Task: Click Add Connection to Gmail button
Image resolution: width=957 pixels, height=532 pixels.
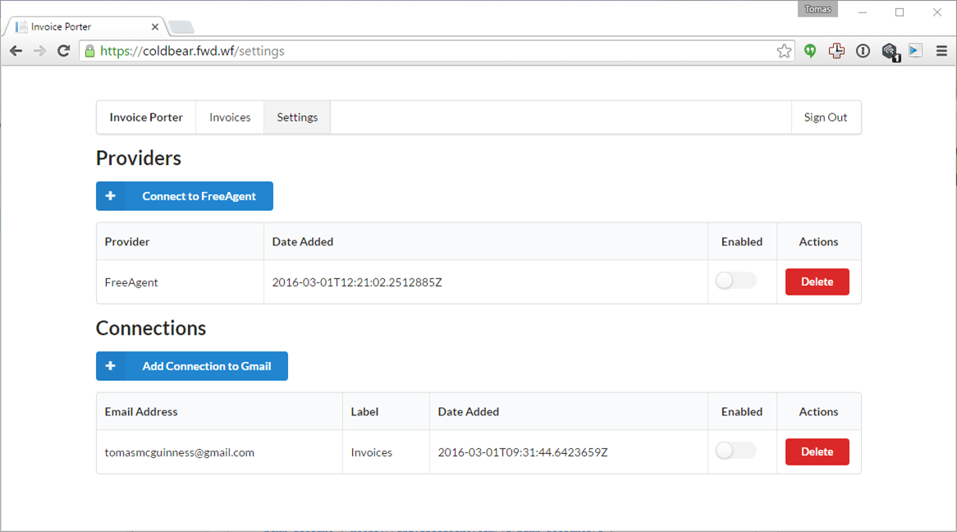Action: [x=191, y=366]
